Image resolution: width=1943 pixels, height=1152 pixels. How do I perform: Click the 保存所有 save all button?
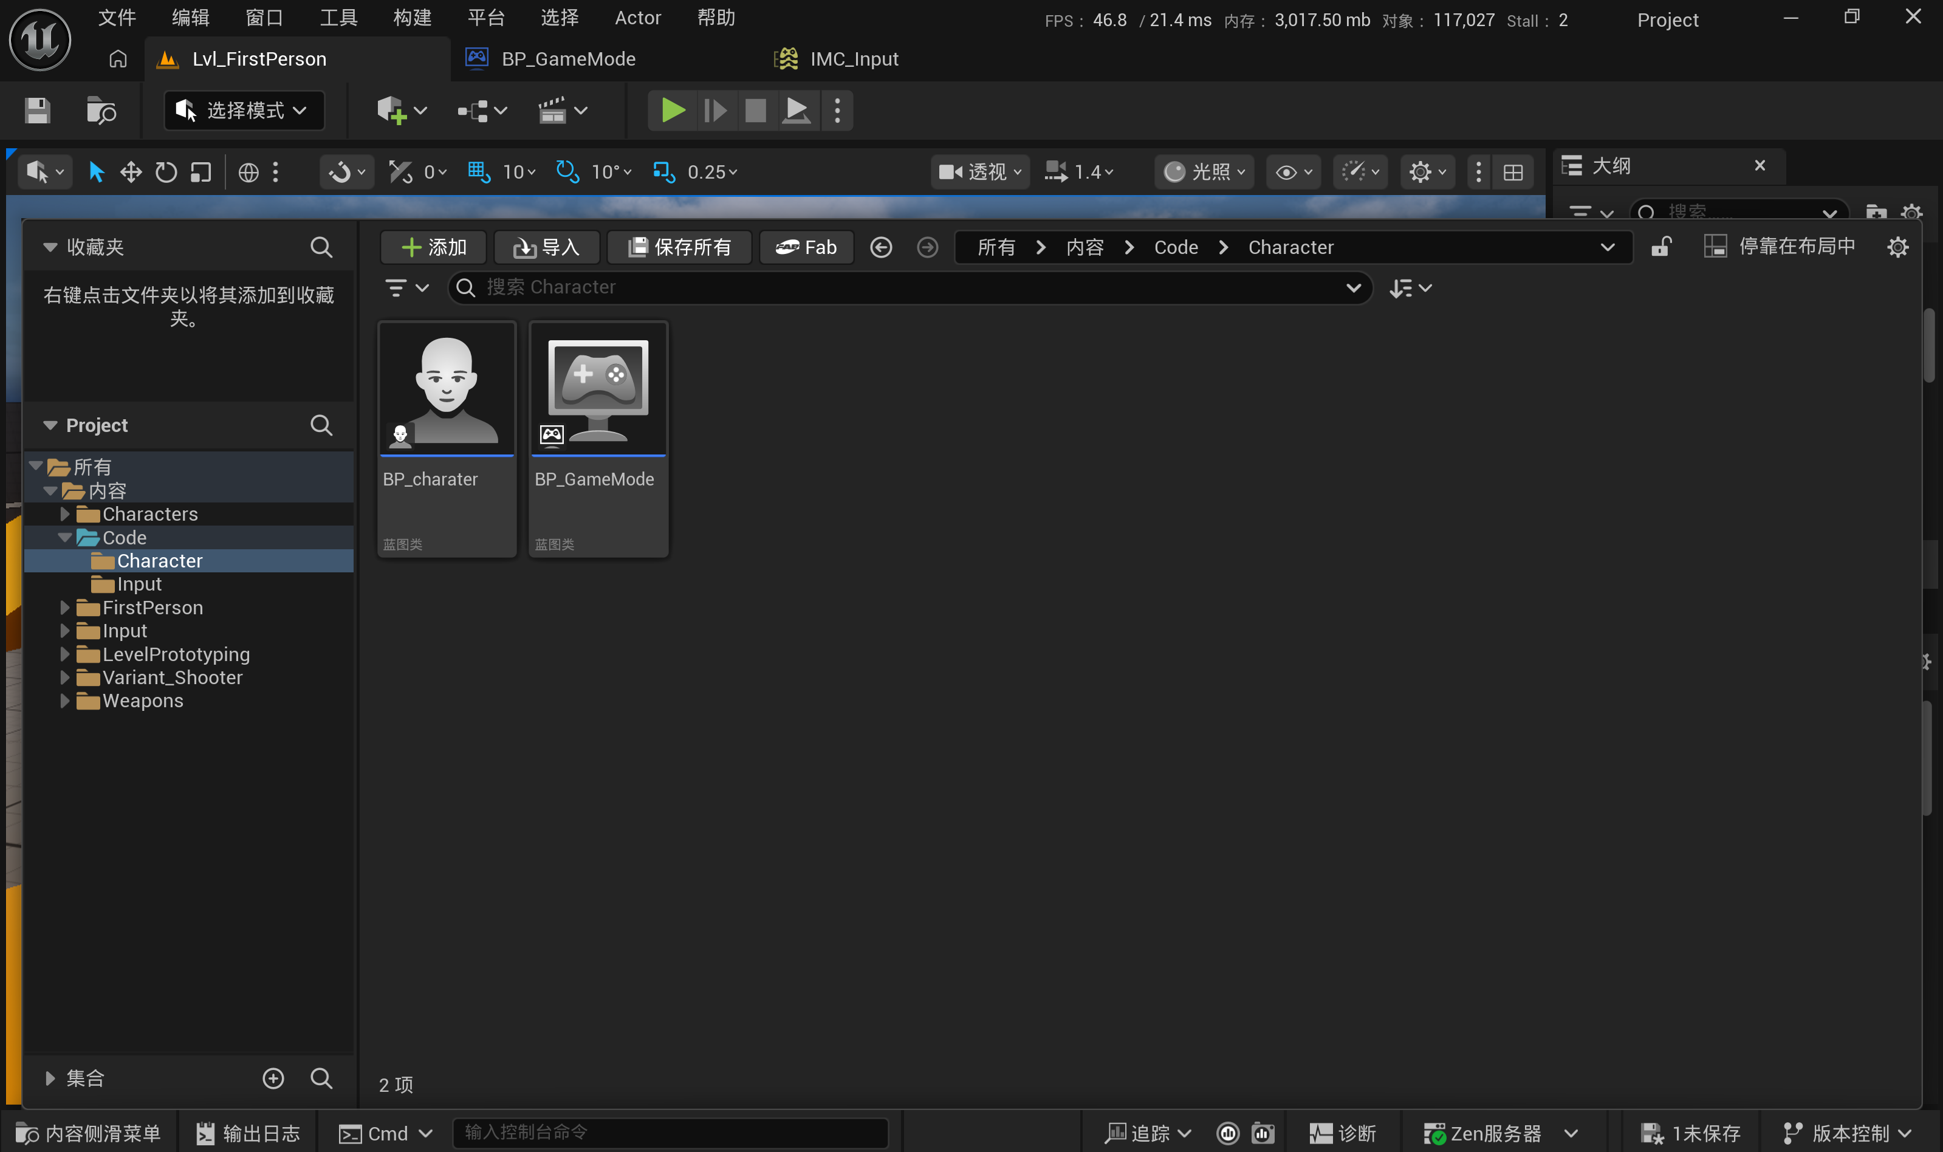click(x=679, y=247)
